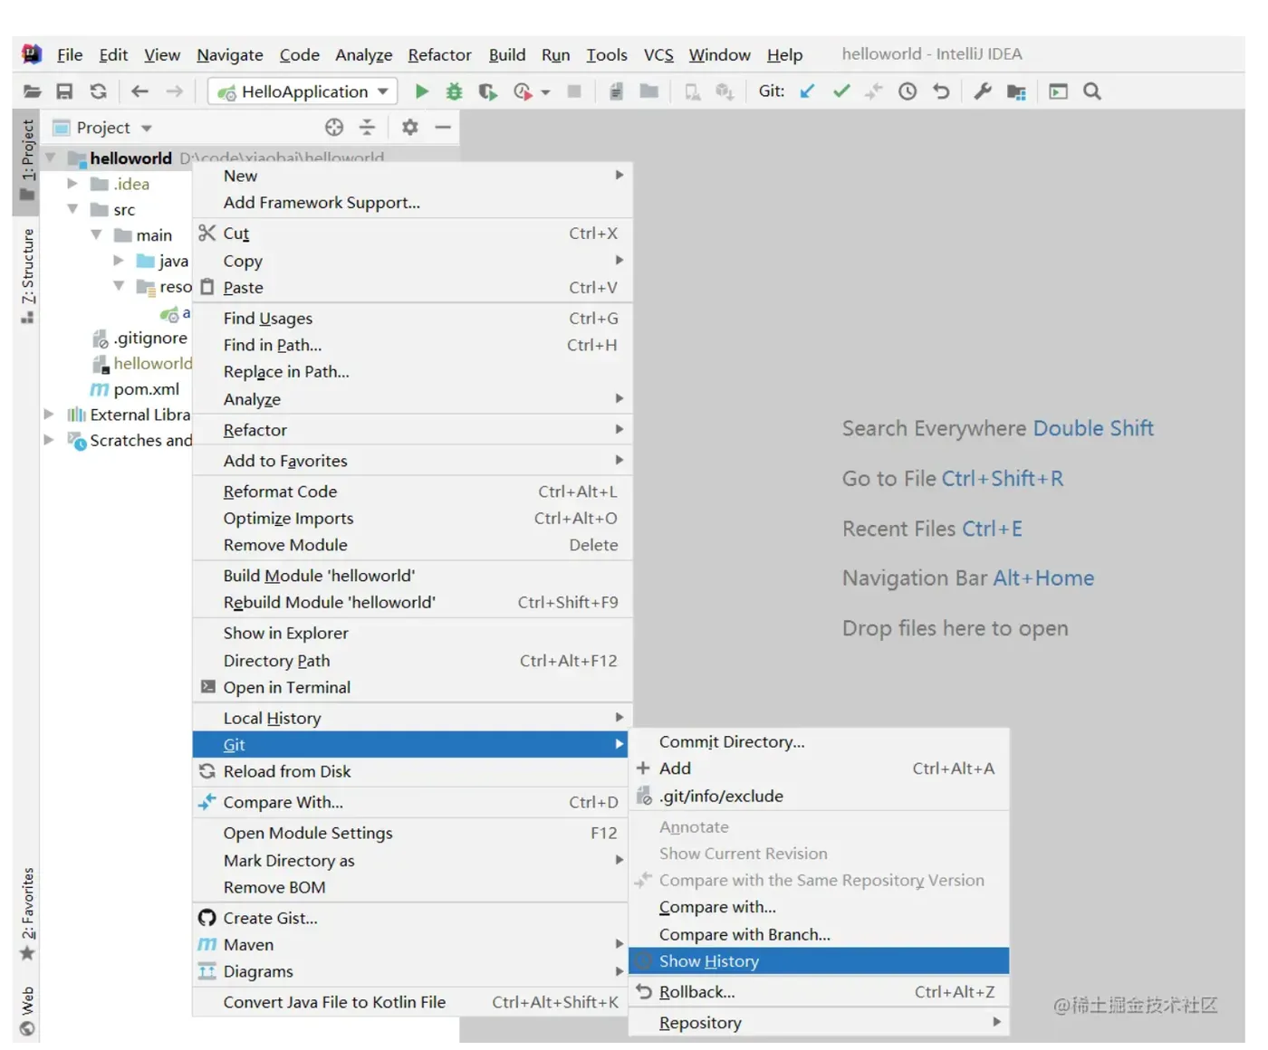Click the Search Everywhere magnifier icon
Image resolution: width=1268 pixels, height=1050 pixels.
pos(1092,91)
